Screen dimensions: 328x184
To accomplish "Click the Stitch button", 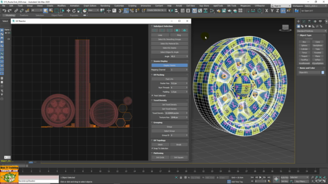I will (160, 145).
